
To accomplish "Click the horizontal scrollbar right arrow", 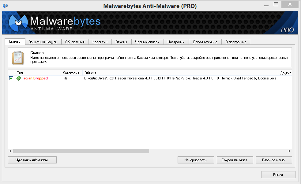I will 289,151.
